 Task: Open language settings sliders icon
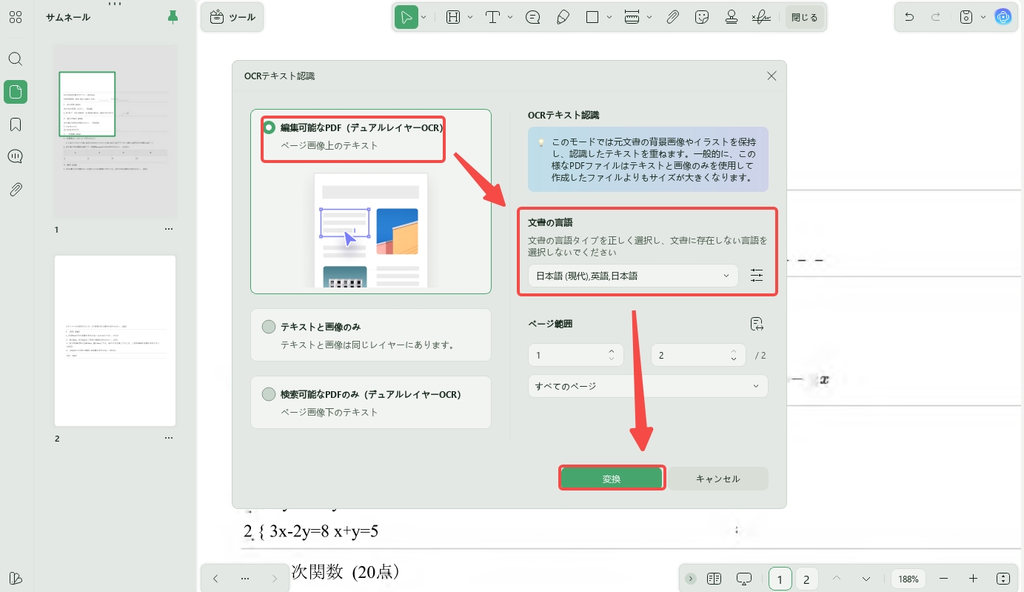[x=756, y=276]
